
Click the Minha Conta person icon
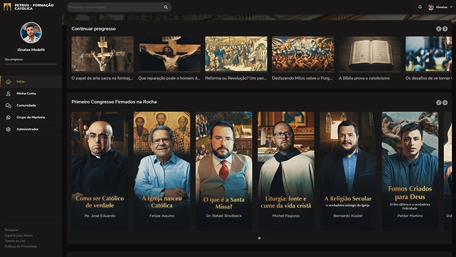coord(9,94)
